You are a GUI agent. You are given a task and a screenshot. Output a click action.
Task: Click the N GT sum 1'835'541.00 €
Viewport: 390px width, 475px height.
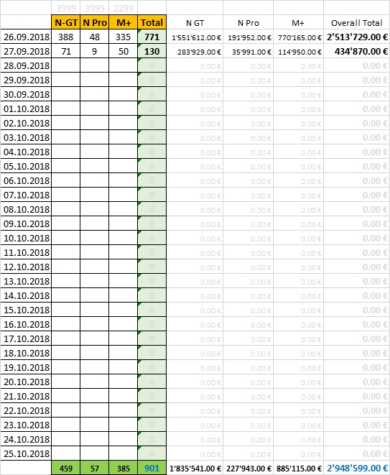point(195,469)
